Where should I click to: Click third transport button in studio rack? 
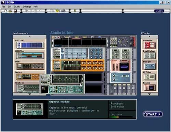click(58, 37)
